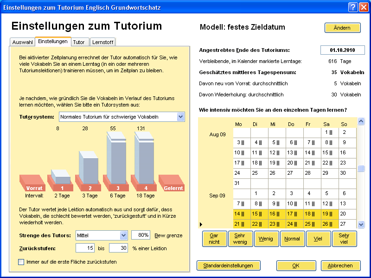Click the So column header
This screenshot has height=278, width=371.
click(x=344, y=124)
